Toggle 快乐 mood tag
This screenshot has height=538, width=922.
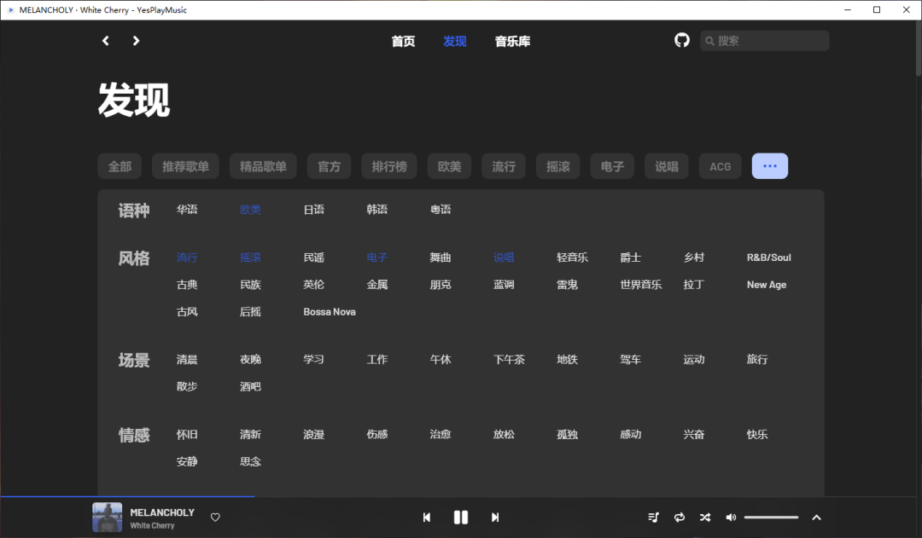pyautogui.click(x=756, y=434)
